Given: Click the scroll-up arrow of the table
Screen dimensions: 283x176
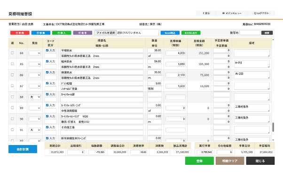Looking at the screenshot, I should [x=273, y=39].
